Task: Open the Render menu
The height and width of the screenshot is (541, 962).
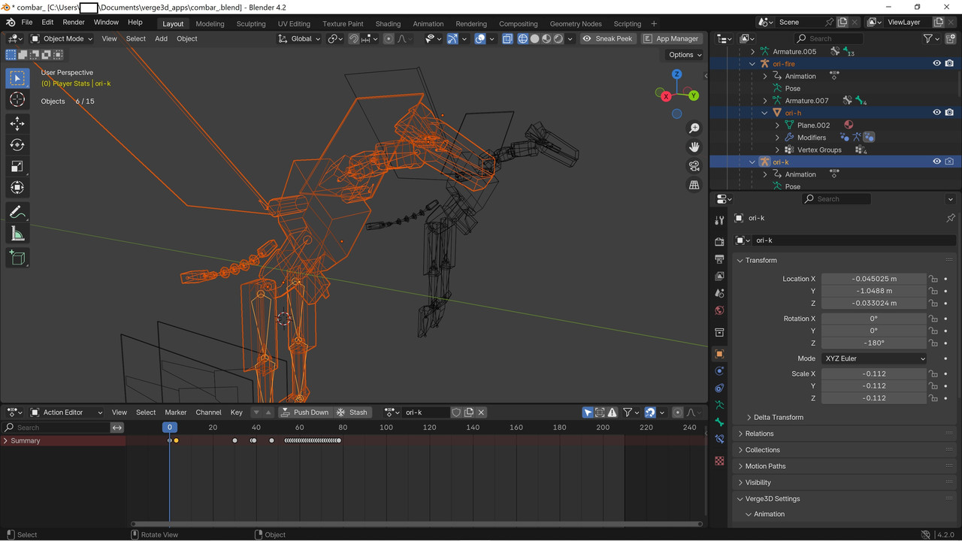Action: coord(74,23)
